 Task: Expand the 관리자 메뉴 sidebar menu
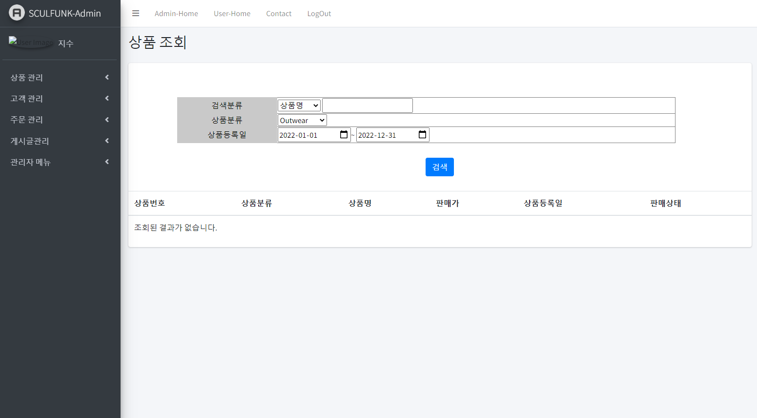point(60,162)
